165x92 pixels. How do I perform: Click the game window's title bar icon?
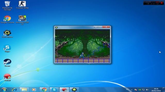(56, 27)
